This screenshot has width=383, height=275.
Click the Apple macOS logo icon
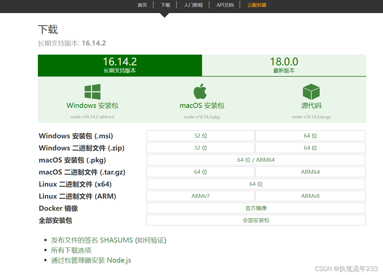pyautogui.click(x=200, y=91)
